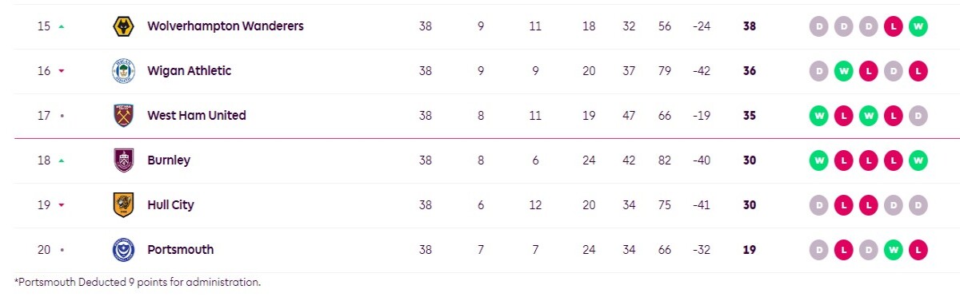
Task: Open the Portsmouth team page
Action: tap(181, 250)
